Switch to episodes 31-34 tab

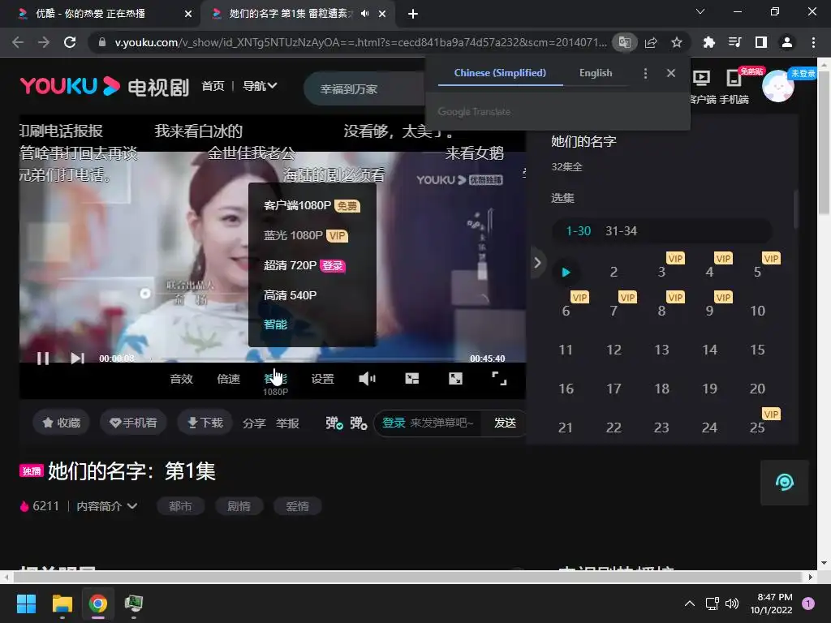pyautogui.click(x=621, y=231)
